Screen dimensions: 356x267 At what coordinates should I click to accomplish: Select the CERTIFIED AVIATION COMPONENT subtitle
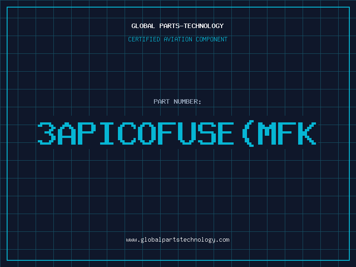coord(178,39)
